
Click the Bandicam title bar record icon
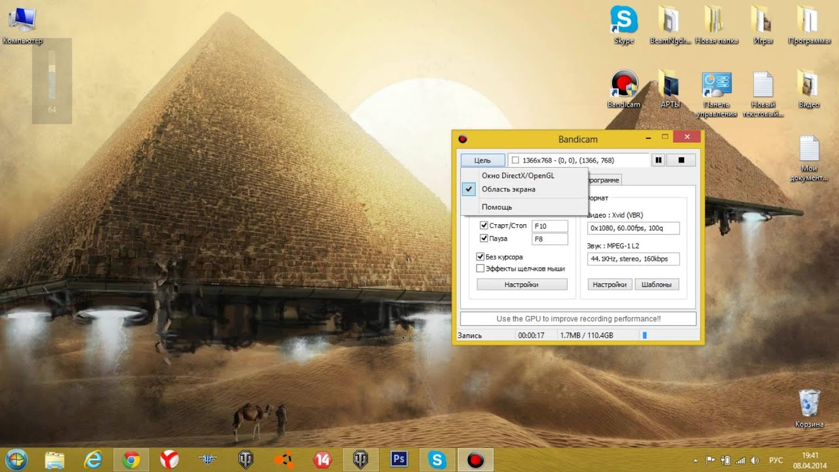(x=462, y=139)
